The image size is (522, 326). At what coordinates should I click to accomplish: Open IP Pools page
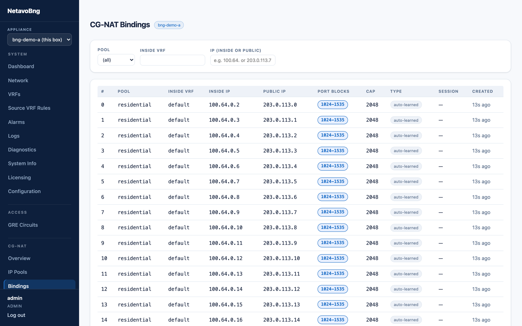tap(17, 272)
